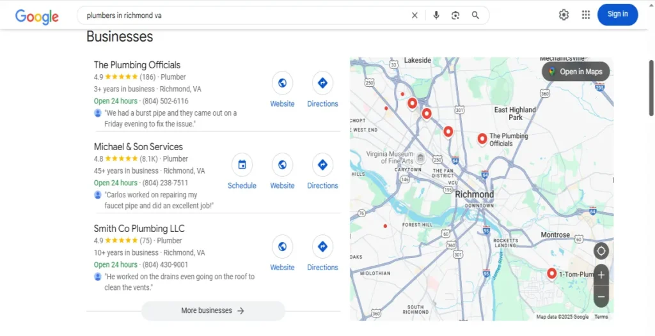Click reviewer avatar beside drains review
This screenshot has height=336, width=655.
(98, 277)
